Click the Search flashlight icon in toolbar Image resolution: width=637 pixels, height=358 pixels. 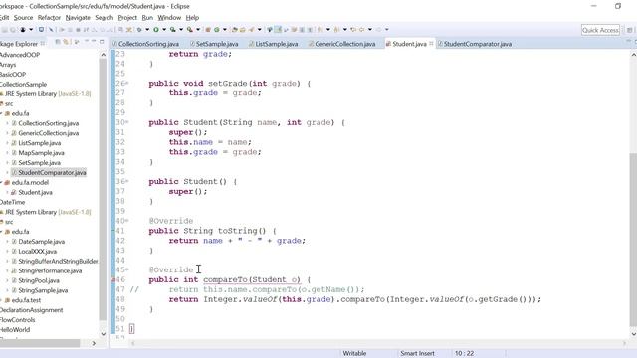coord(252,29)
